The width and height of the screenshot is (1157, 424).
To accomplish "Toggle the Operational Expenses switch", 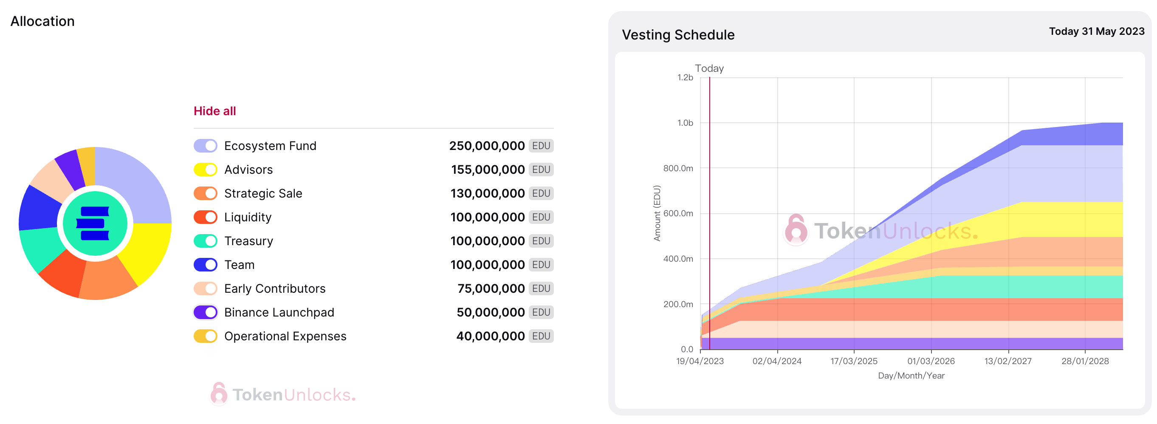I will click(205, 336).
